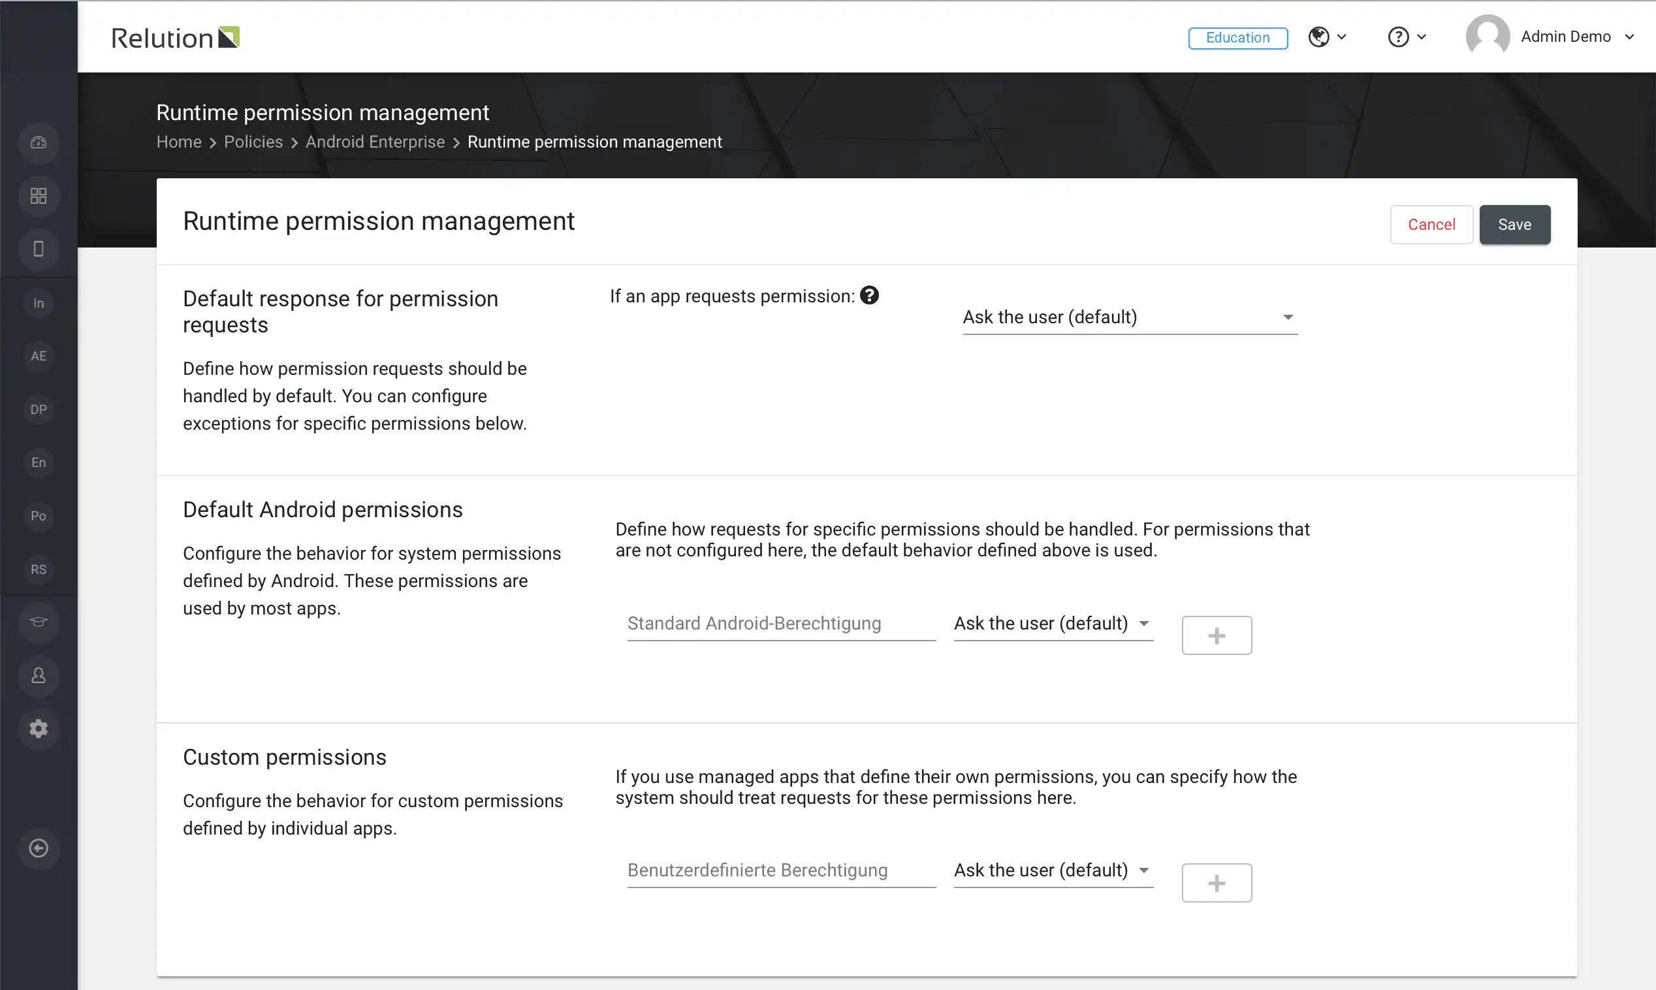Open the dashboard speedometer icon in sidebar

39,143
